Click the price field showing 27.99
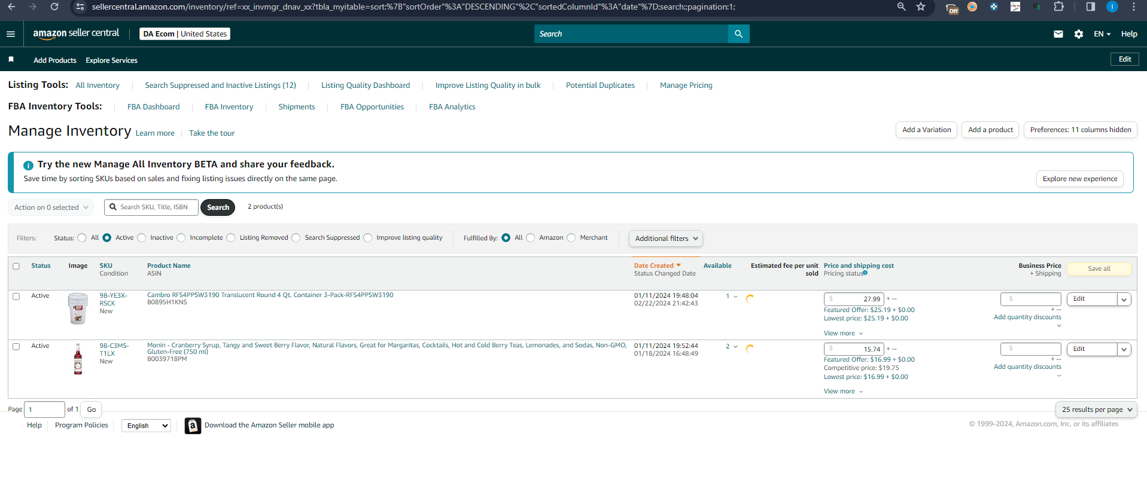 click(854, 299)
